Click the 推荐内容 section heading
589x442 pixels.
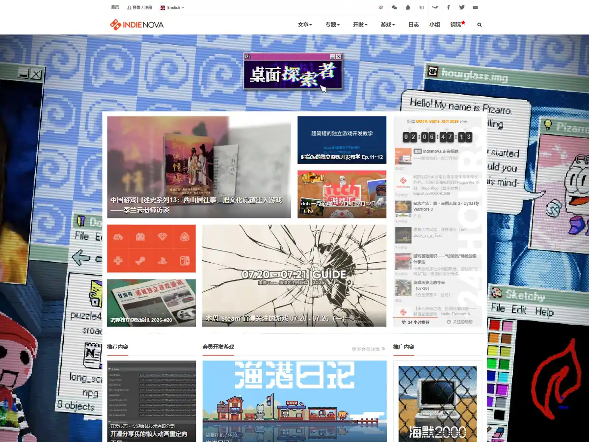[x=118, y=347]
